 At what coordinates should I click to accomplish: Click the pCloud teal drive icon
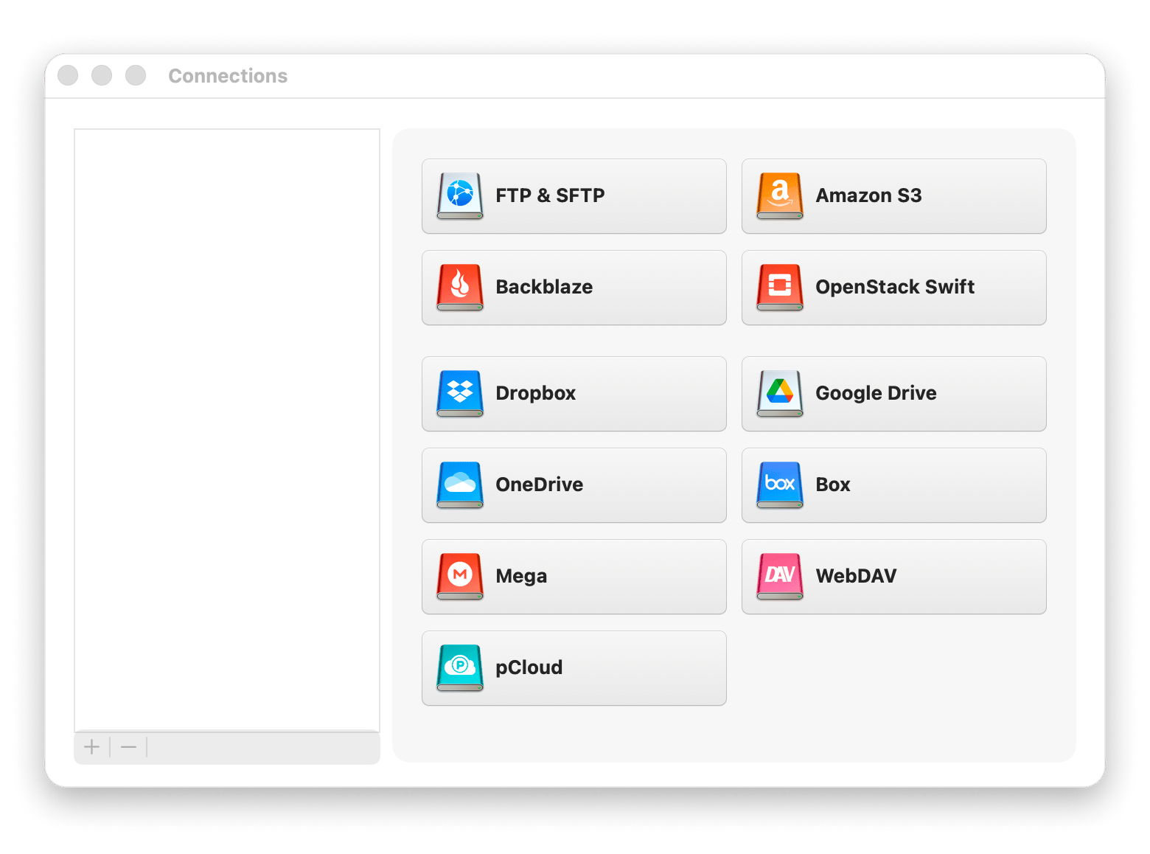coord(460,668)
